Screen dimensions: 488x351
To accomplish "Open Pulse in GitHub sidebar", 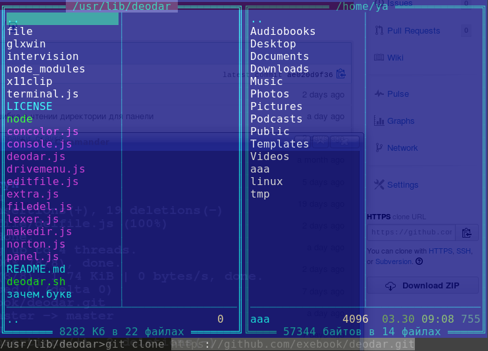I will point(398,94).
